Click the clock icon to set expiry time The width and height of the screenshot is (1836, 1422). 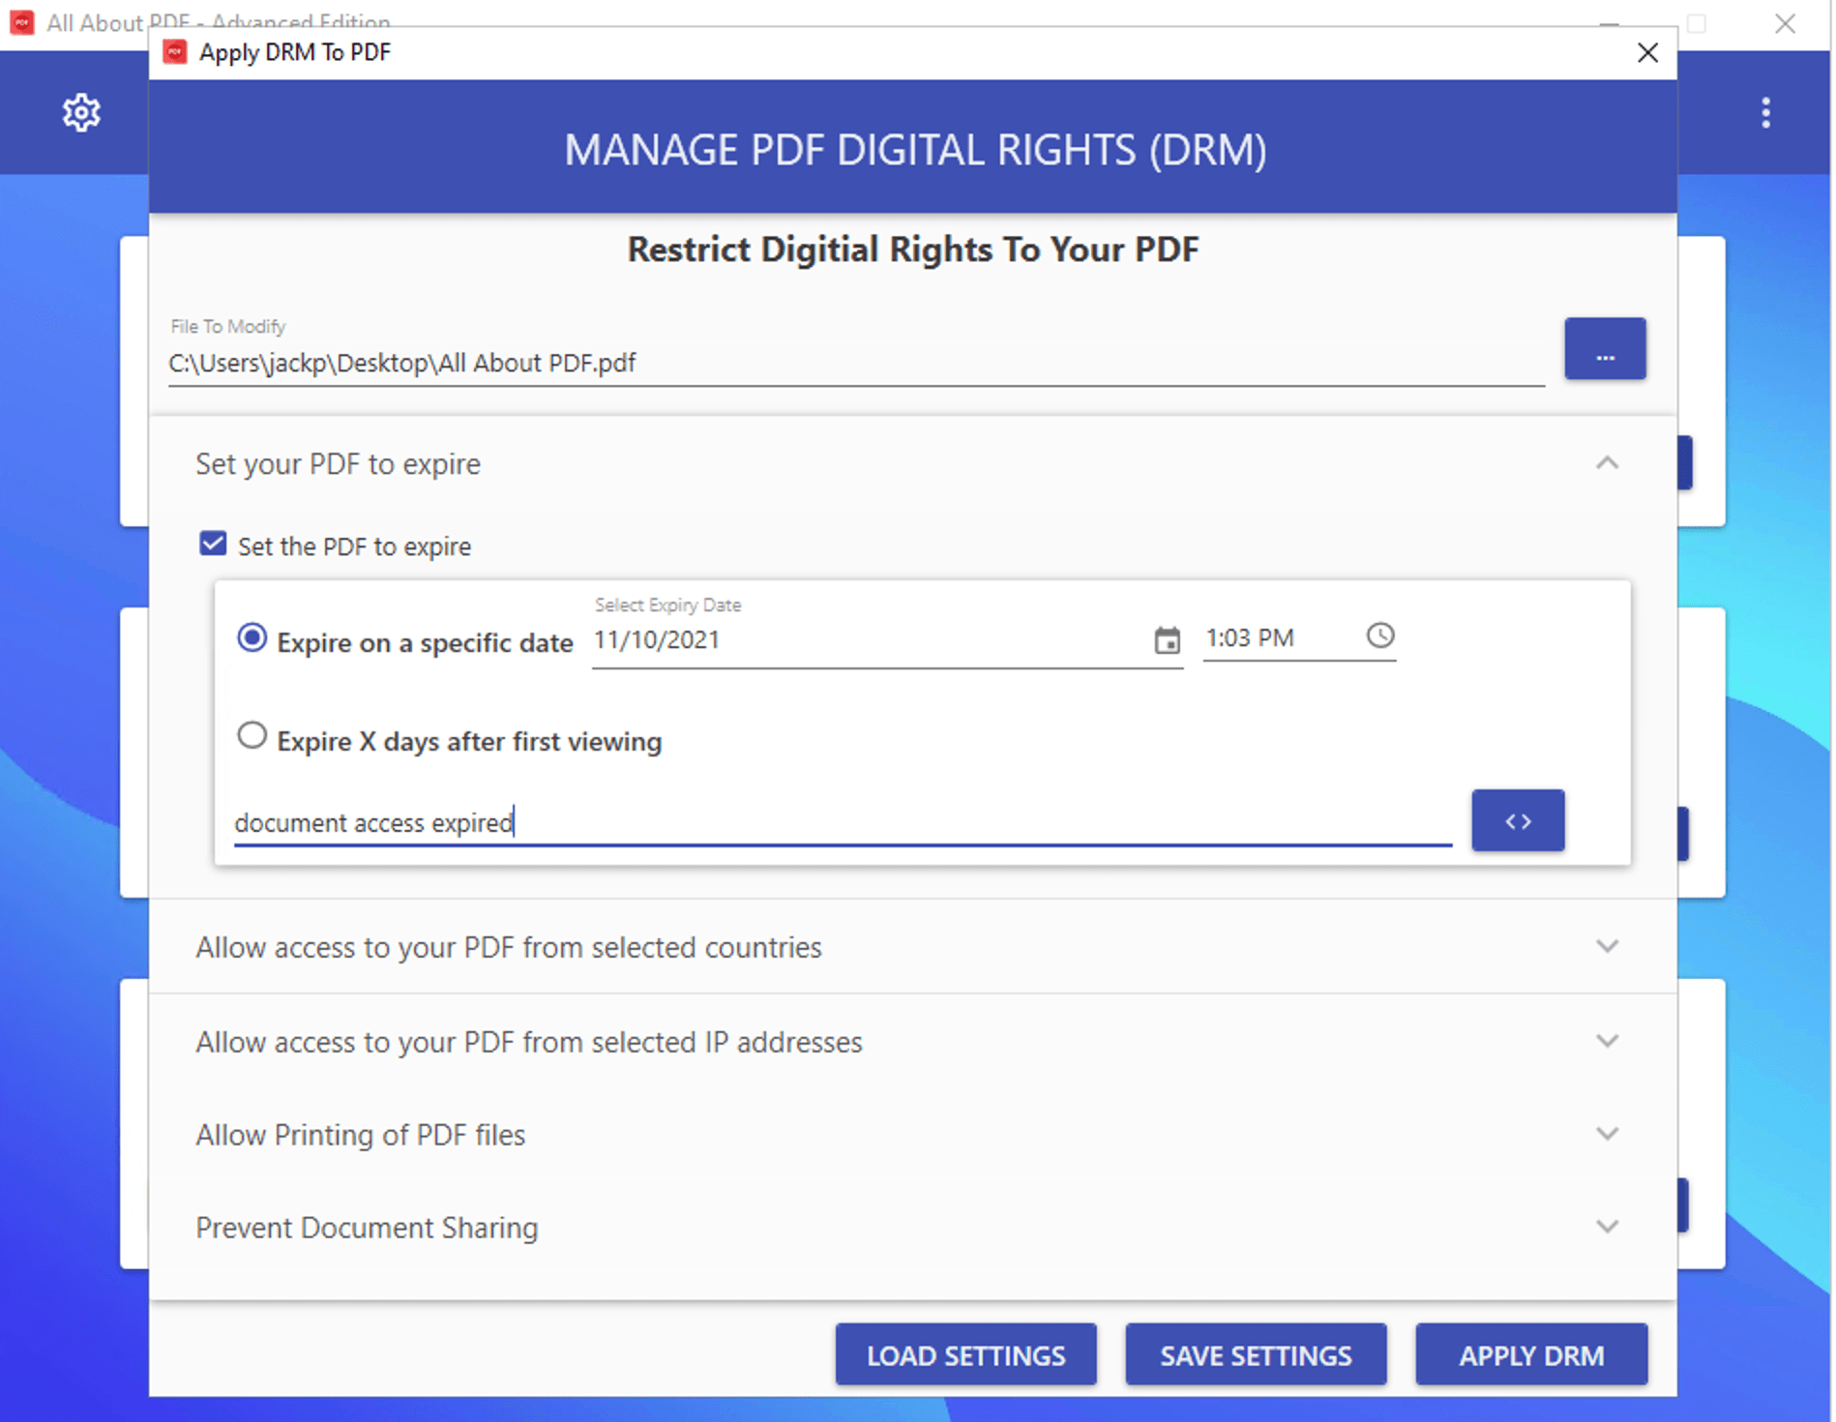click(1378, 637)
